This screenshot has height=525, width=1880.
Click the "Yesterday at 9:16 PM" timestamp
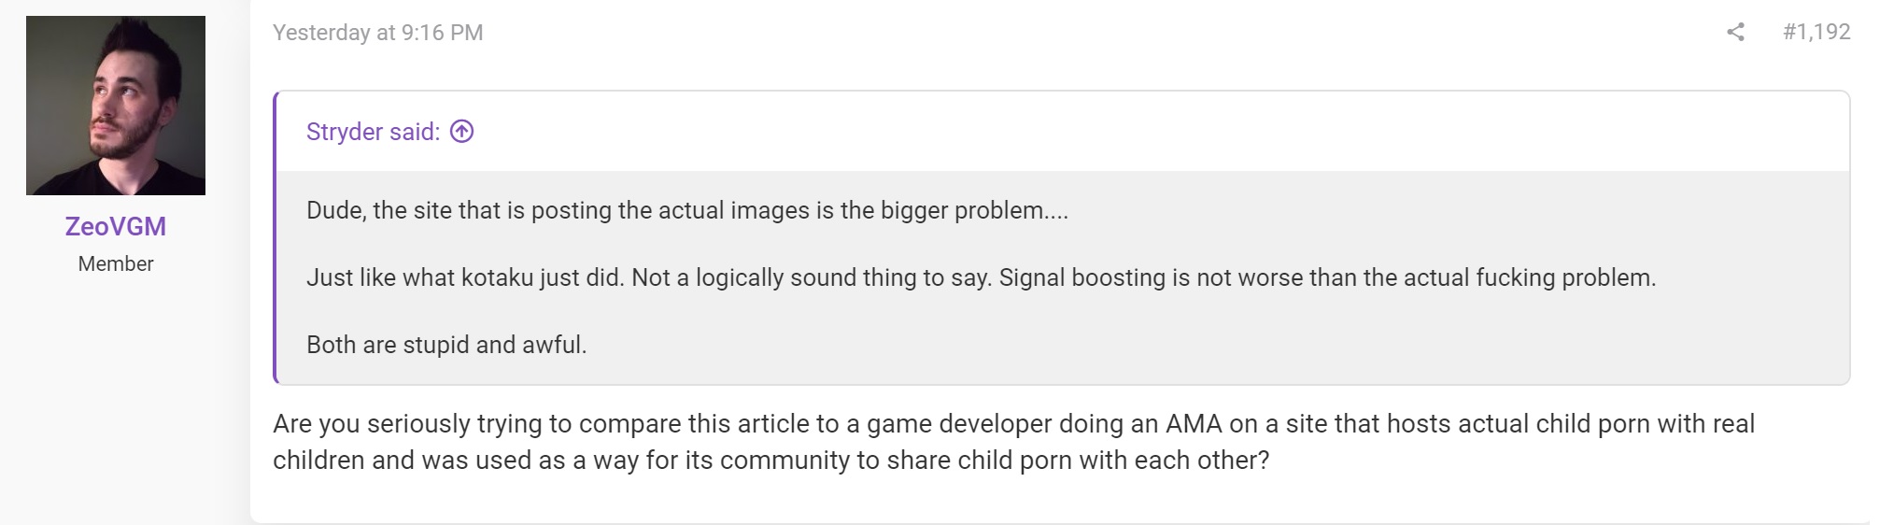(378, 33)
